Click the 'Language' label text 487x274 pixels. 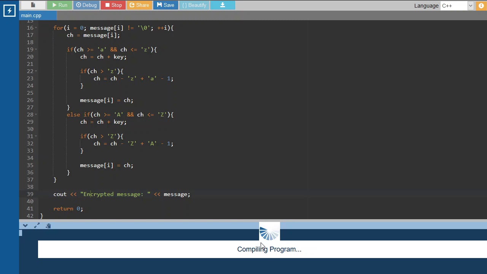(426, 6)
